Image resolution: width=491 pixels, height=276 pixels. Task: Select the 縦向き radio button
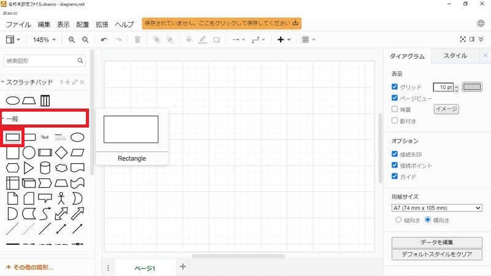pyautogui.click(x=399, y=220)
